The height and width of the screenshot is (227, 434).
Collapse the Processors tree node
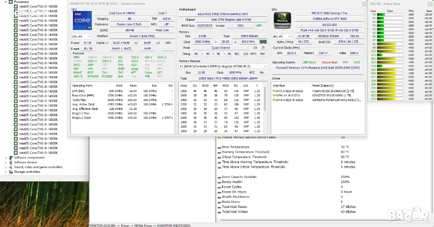[6, 2]
